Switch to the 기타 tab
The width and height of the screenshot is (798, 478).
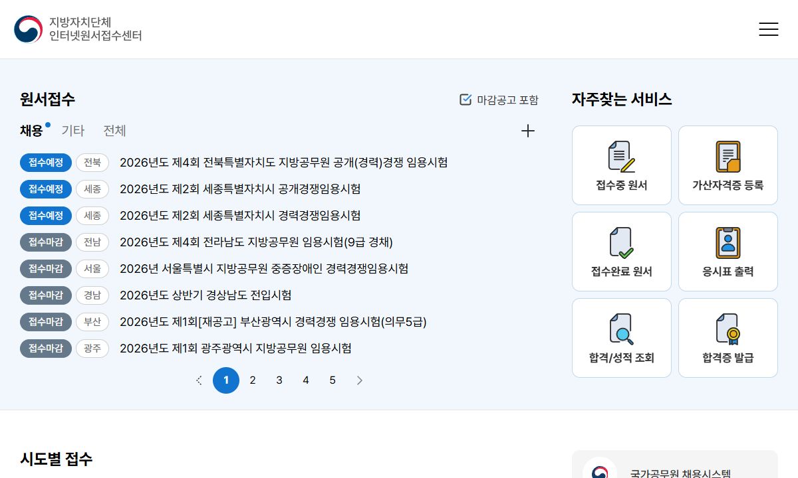coord(73,131)
